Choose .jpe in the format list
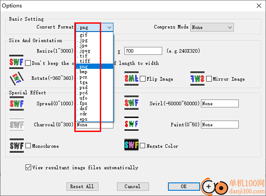Image resolution: width=266 pixels, height=196 pixels. tap(95, 46)
